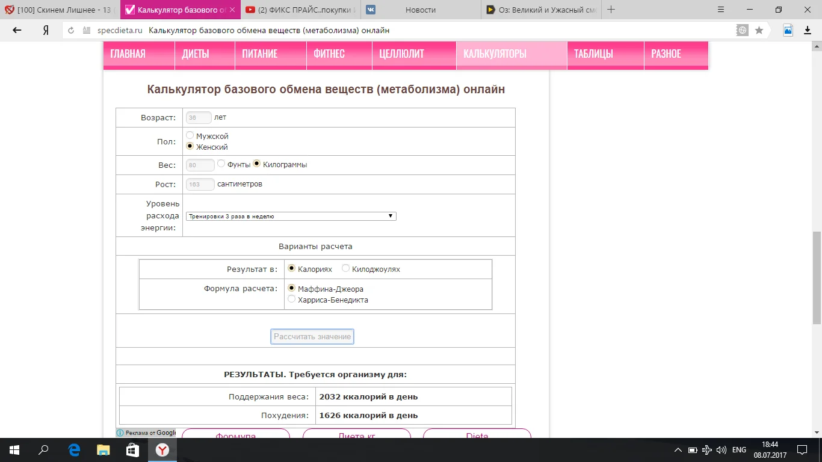This screenshot has width=822, height=462.
Task: Switch to the VK Новости tab
Action: (x=421, y=10)
